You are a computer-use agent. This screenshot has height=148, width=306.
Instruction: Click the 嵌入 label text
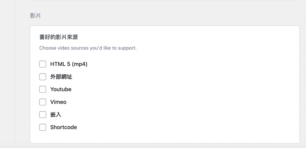pos(56,115)
